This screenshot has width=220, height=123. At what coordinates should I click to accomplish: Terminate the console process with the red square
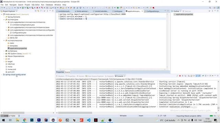click(180, 76)
